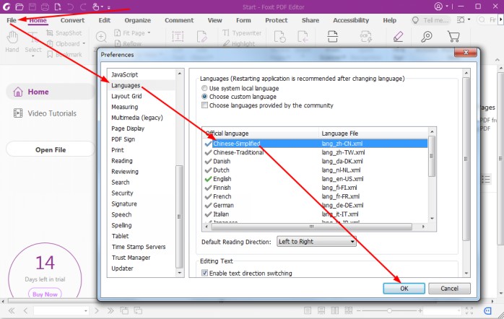Click OK in Preferences dialog

tap(404, 289)
